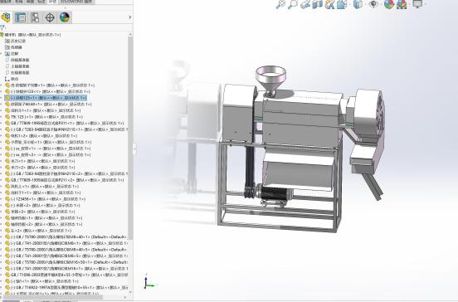The image size is (458, 302).
Task: Select the top-level assembly node in the tree
Action: [31, 35]
